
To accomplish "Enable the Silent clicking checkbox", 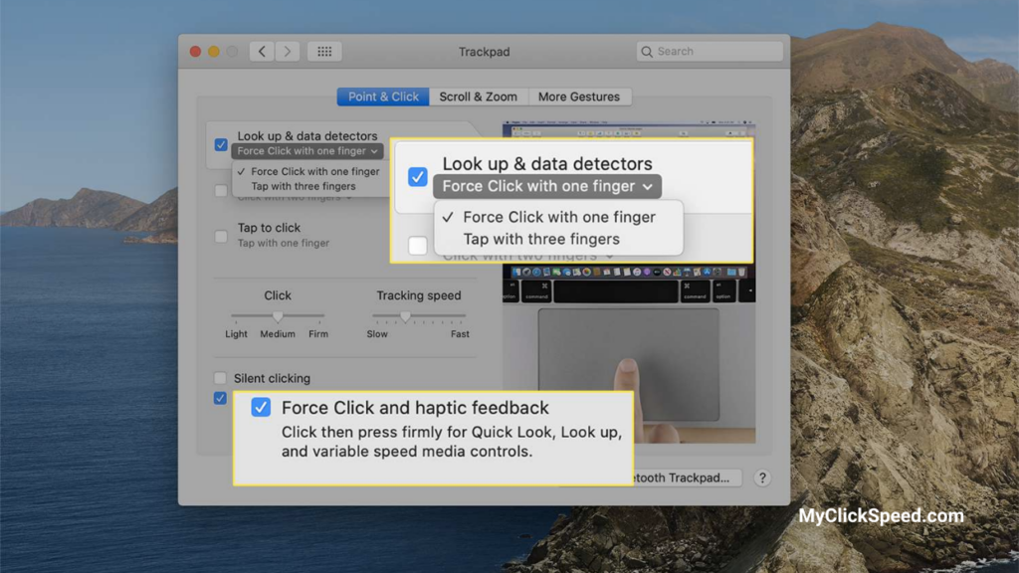I will click(220, 378).
